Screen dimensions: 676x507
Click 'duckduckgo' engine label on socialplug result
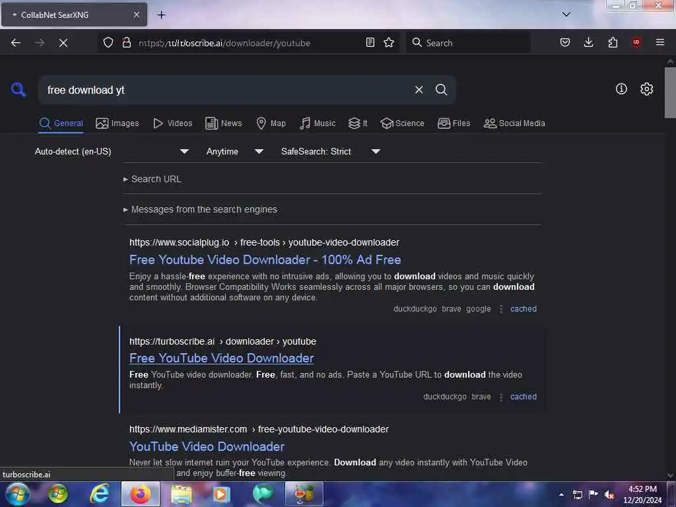click(415, 309)
